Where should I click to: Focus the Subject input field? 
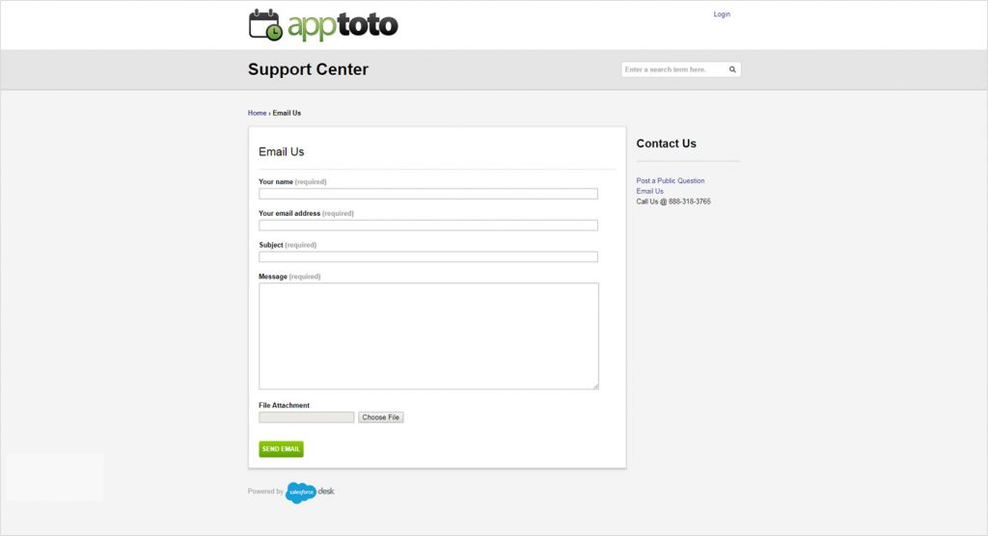428,257
